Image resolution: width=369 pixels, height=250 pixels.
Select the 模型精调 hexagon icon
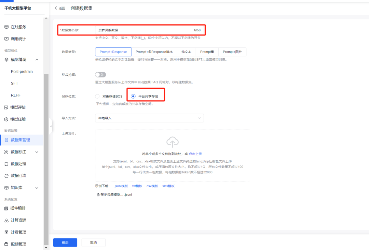pyautogui.click(x=6, y=60)
